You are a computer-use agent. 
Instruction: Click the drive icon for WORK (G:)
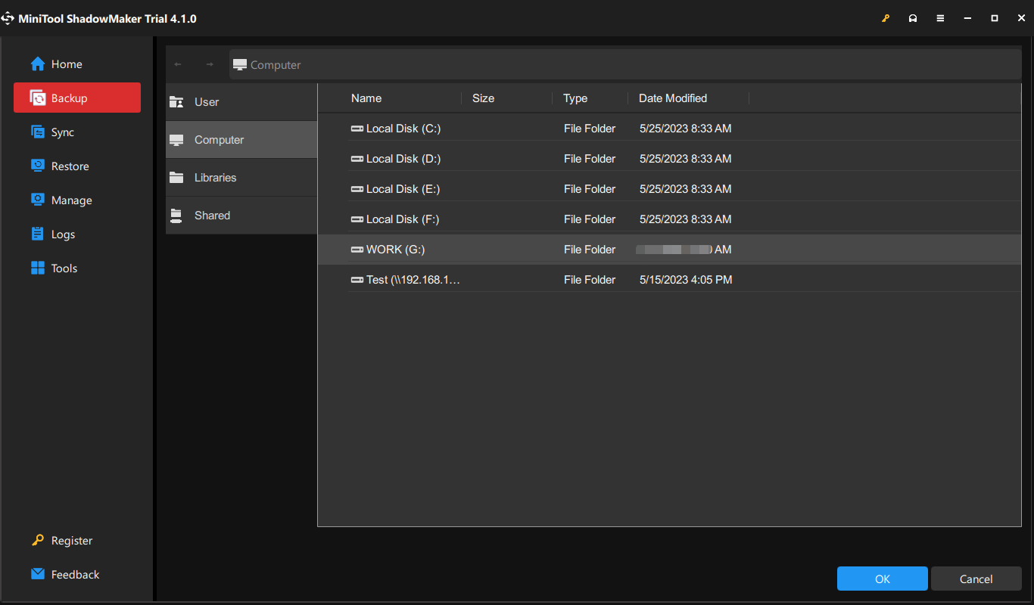pos(357,250)
